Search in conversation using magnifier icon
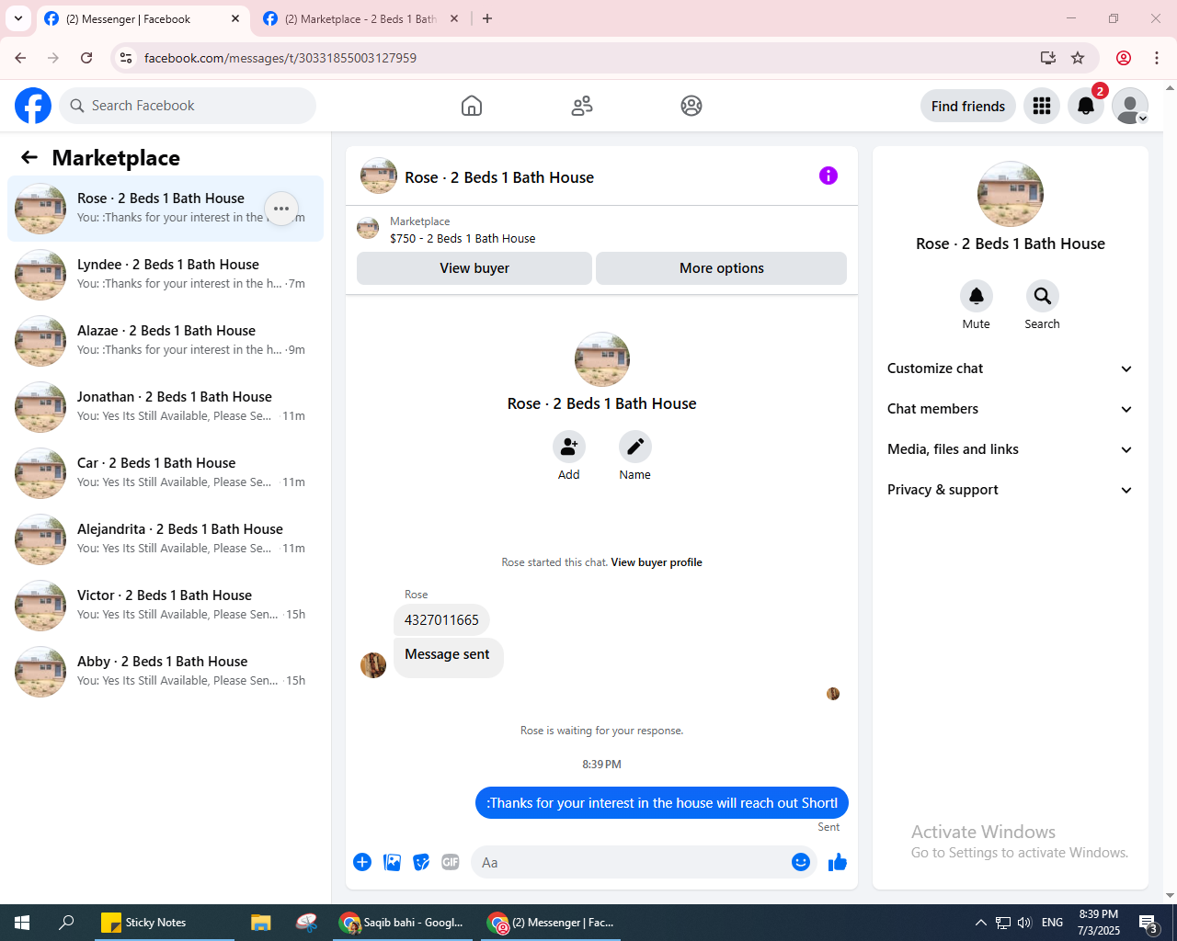The image size is (1177, 941). click(1042, 296)
